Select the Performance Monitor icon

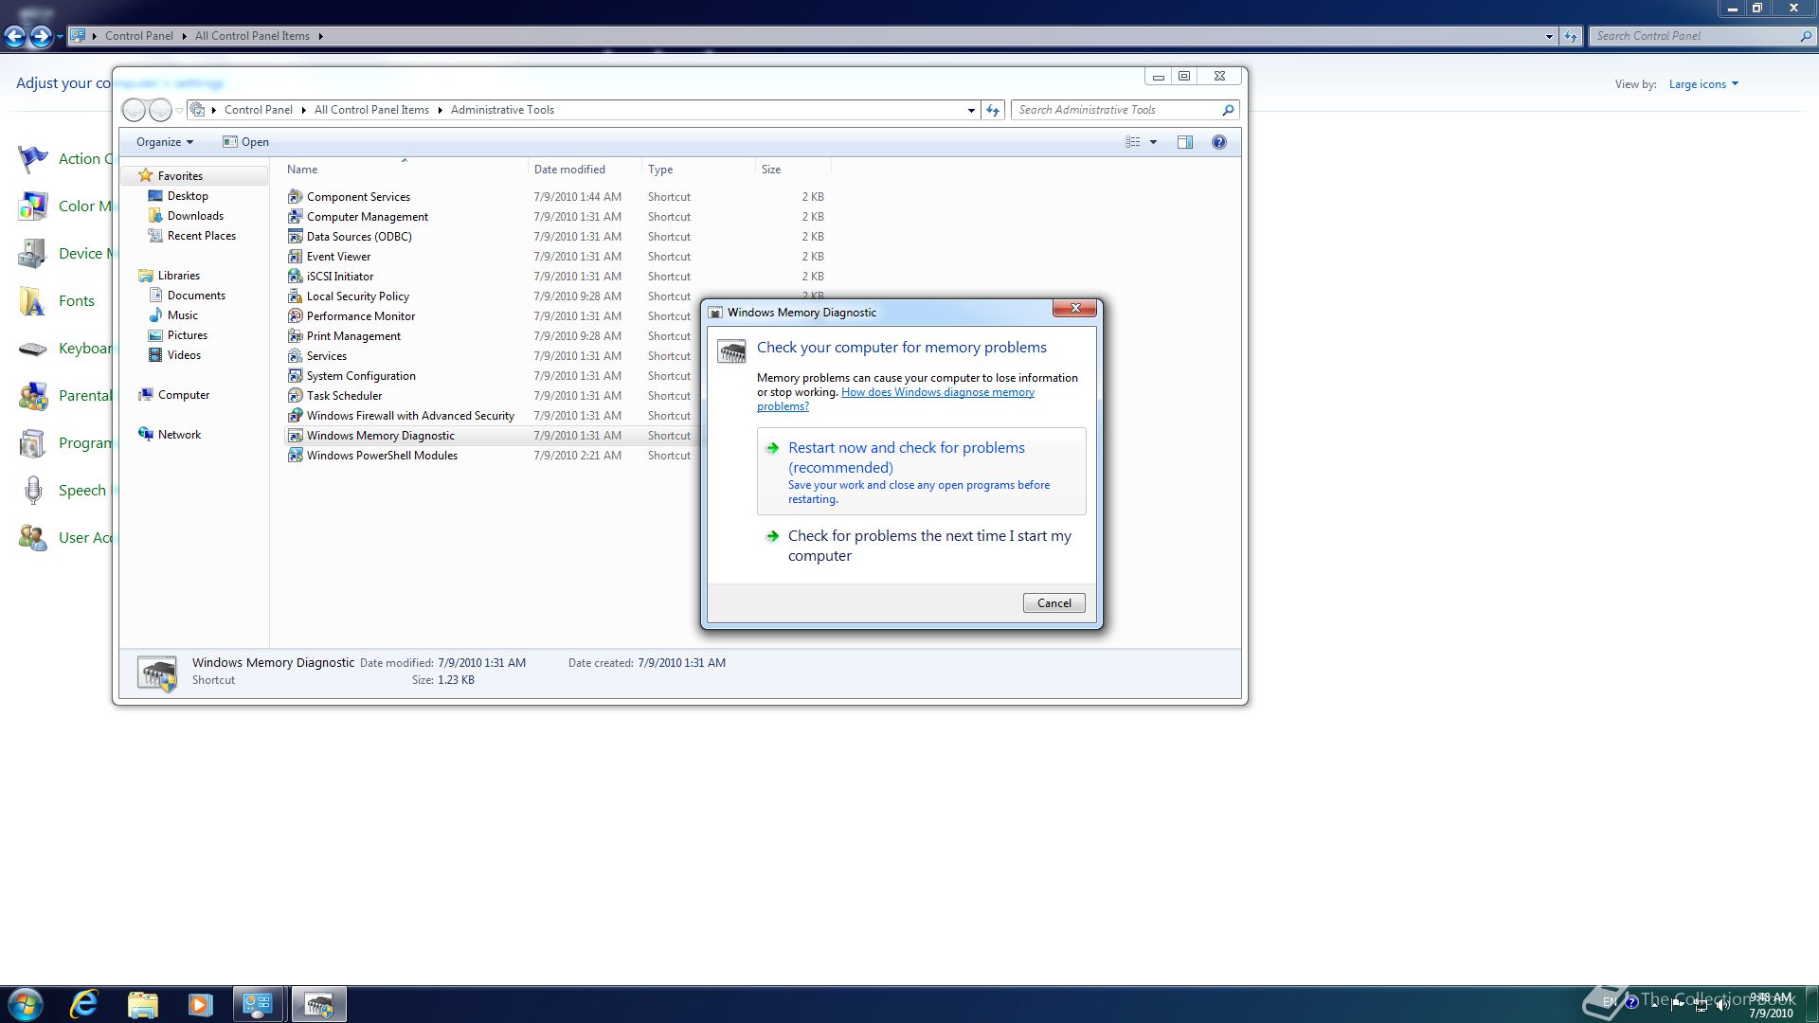click(x=295, y=315)
